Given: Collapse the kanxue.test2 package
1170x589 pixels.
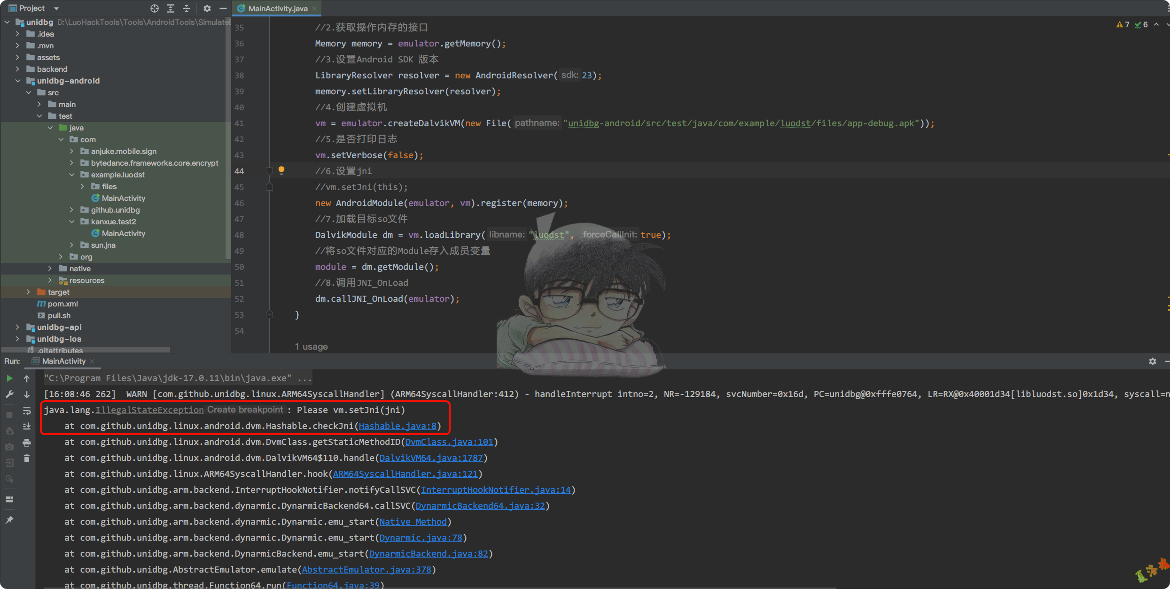Looking at the screenshot, I should pos(72,222).
